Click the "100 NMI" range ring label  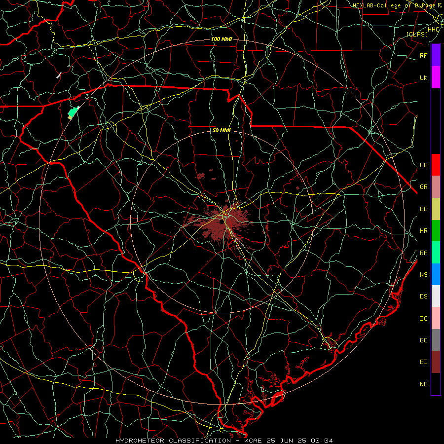click(x=222, y=39)
